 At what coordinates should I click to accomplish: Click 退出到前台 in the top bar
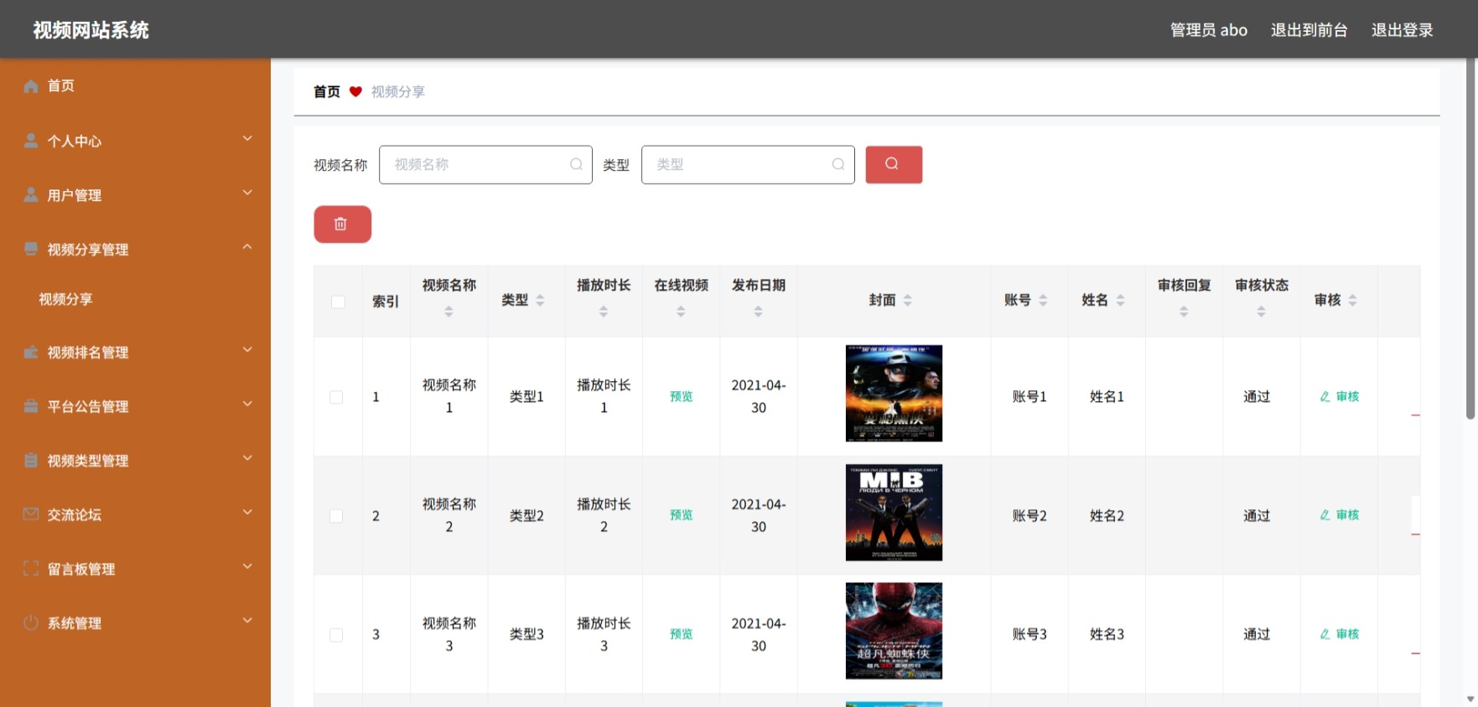1309,30
